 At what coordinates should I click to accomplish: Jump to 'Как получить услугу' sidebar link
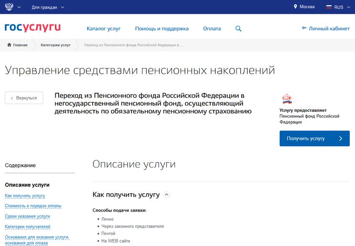[x=25, y=196]
